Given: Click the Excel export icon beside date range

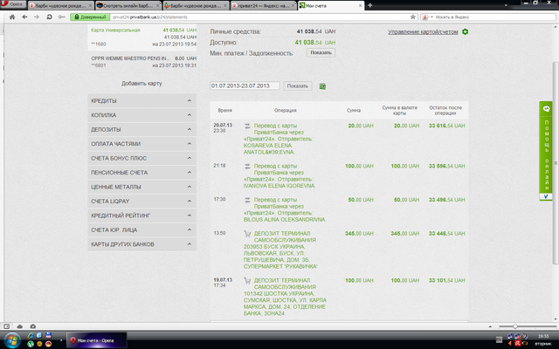Looking at the screenshot, I should click(323, 86).
